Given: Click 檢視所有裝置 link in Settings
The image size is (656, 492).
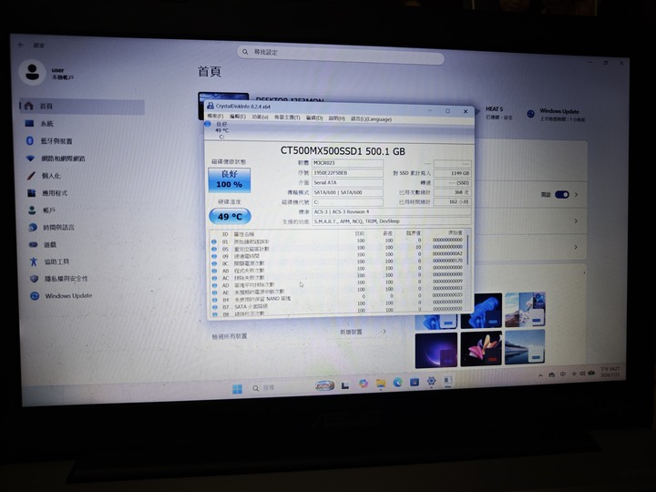Looking at the screenshot, I should [230, 336].
